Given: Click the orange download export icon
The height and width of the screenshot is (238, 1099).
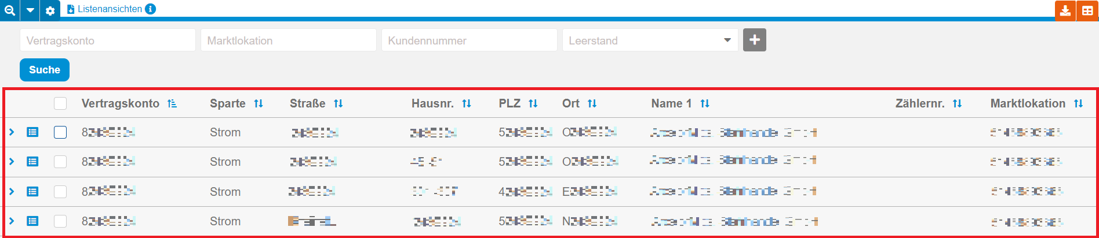Looking at the screenshot, I should tap(1065, 10).
